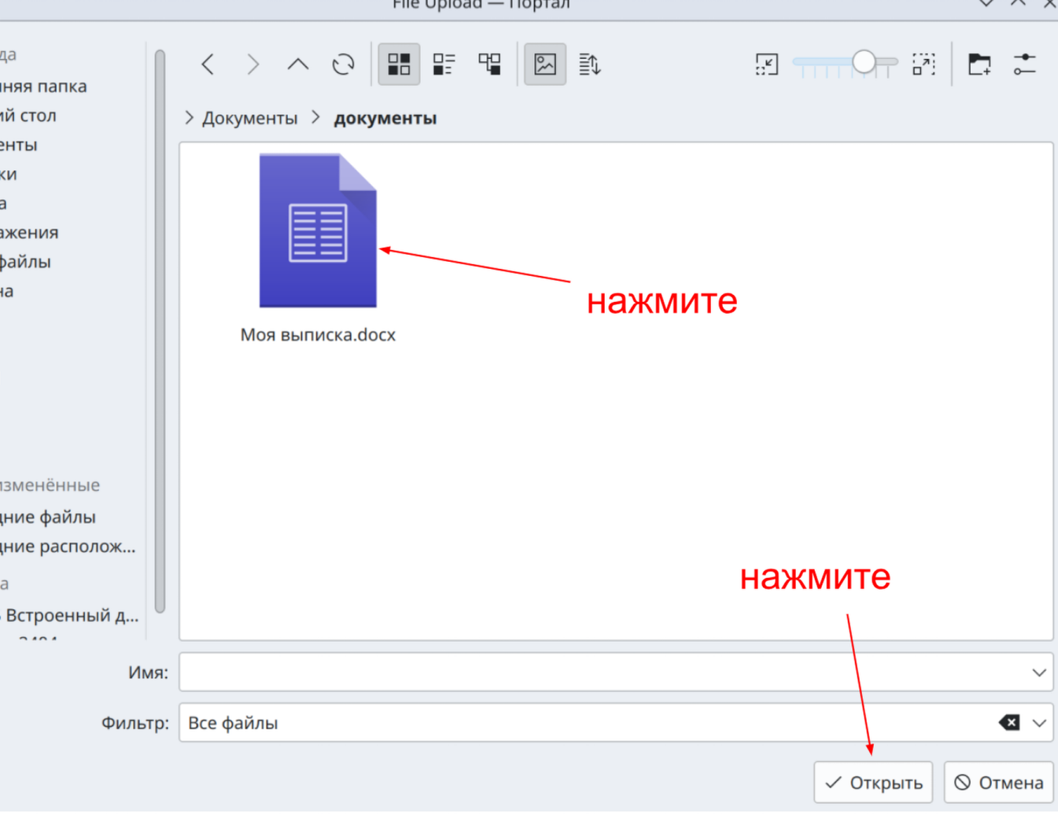
Task: Expand the filter type dropdown
Action: pos(1038,723)
